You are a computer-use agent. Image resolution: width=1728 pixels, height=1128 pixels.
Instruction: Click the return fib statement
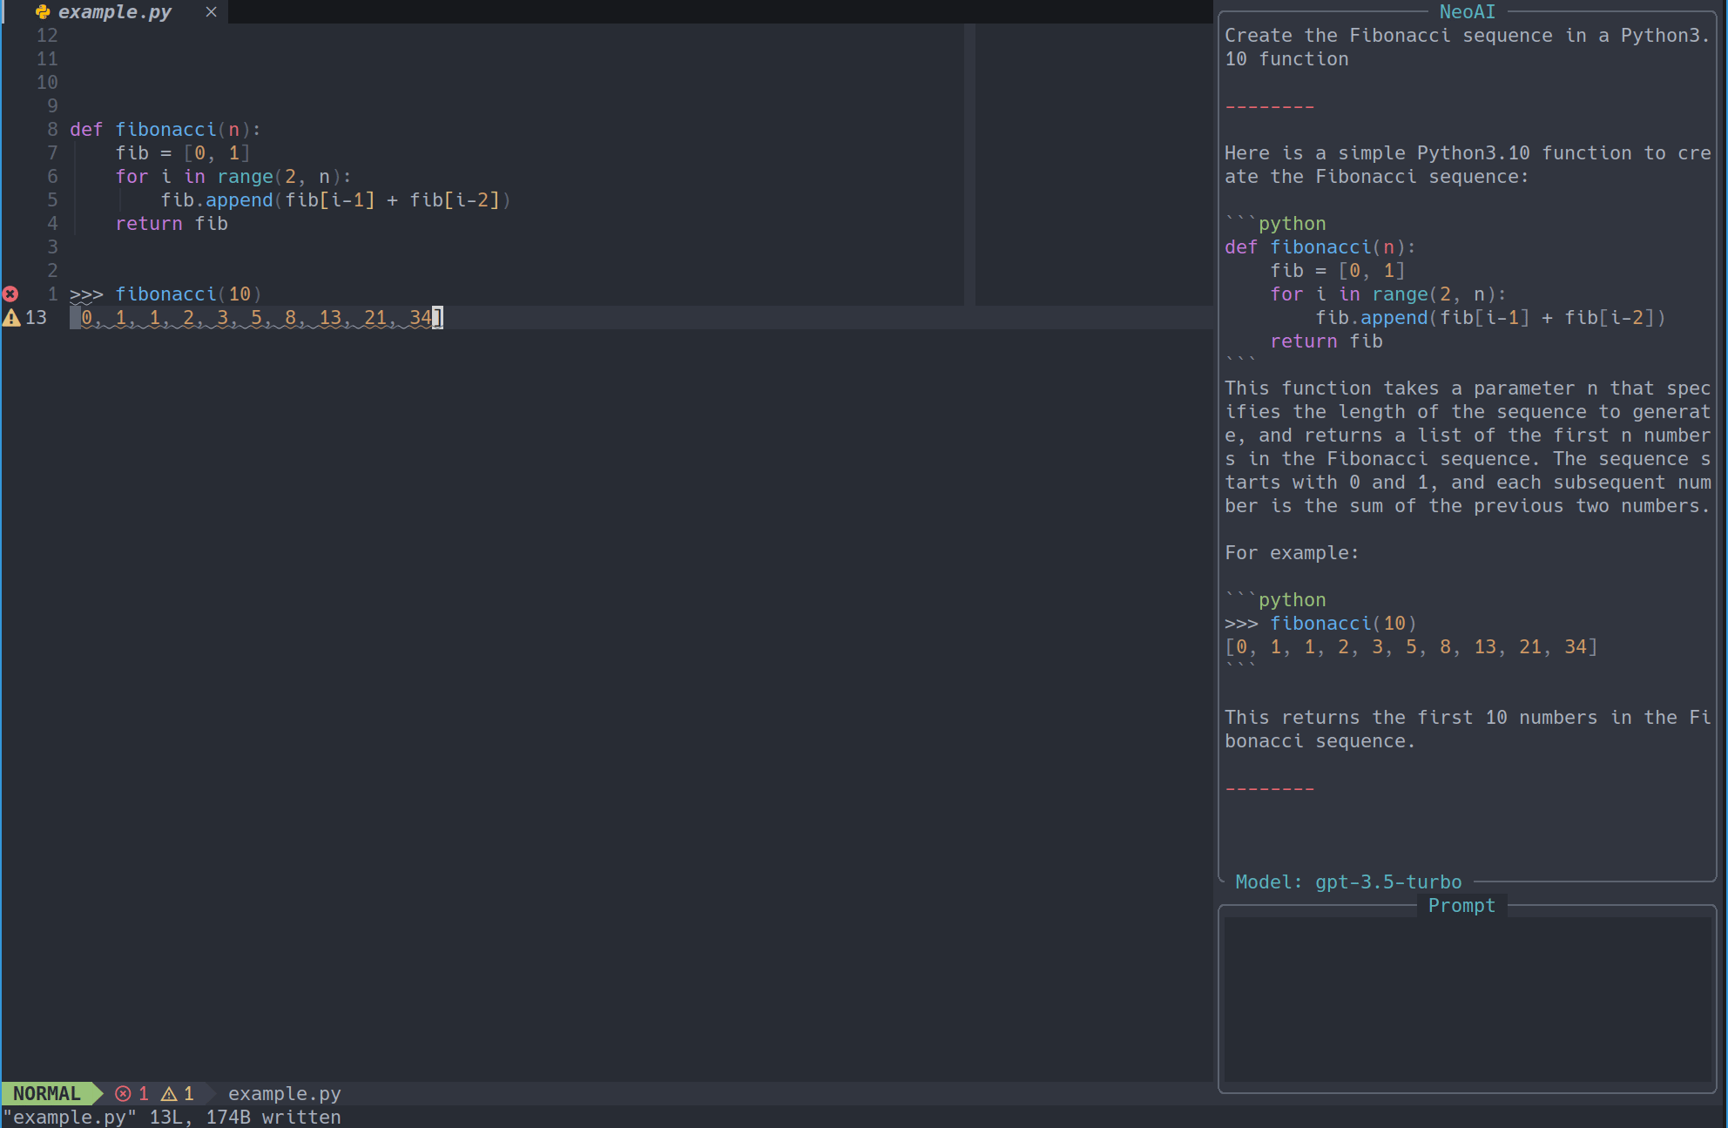pos(171,223)
